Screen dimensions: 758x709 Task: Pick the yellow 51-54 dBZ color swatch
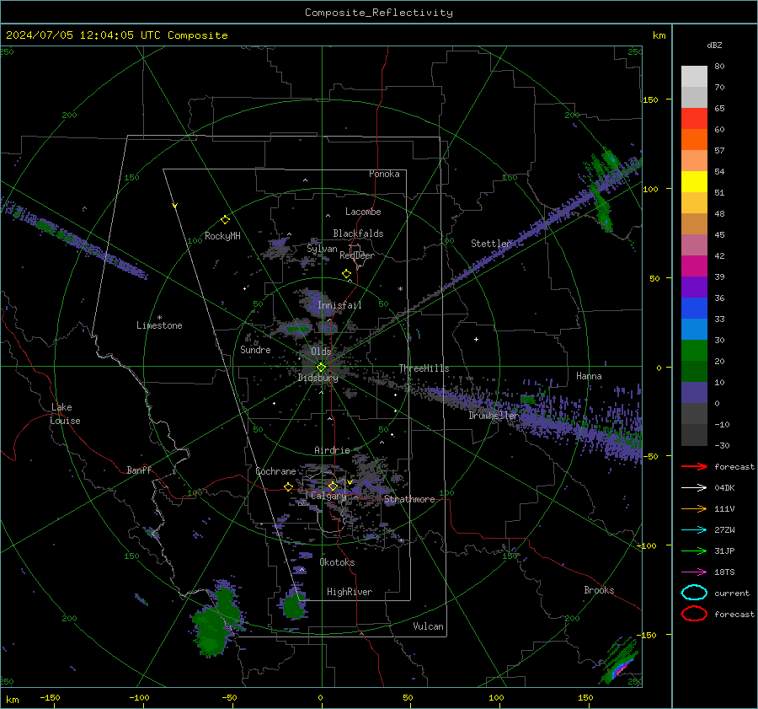(694, 182)
